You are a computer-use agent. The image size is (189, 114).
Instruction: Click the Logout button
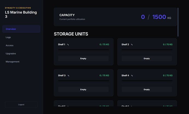click(21, 105)
